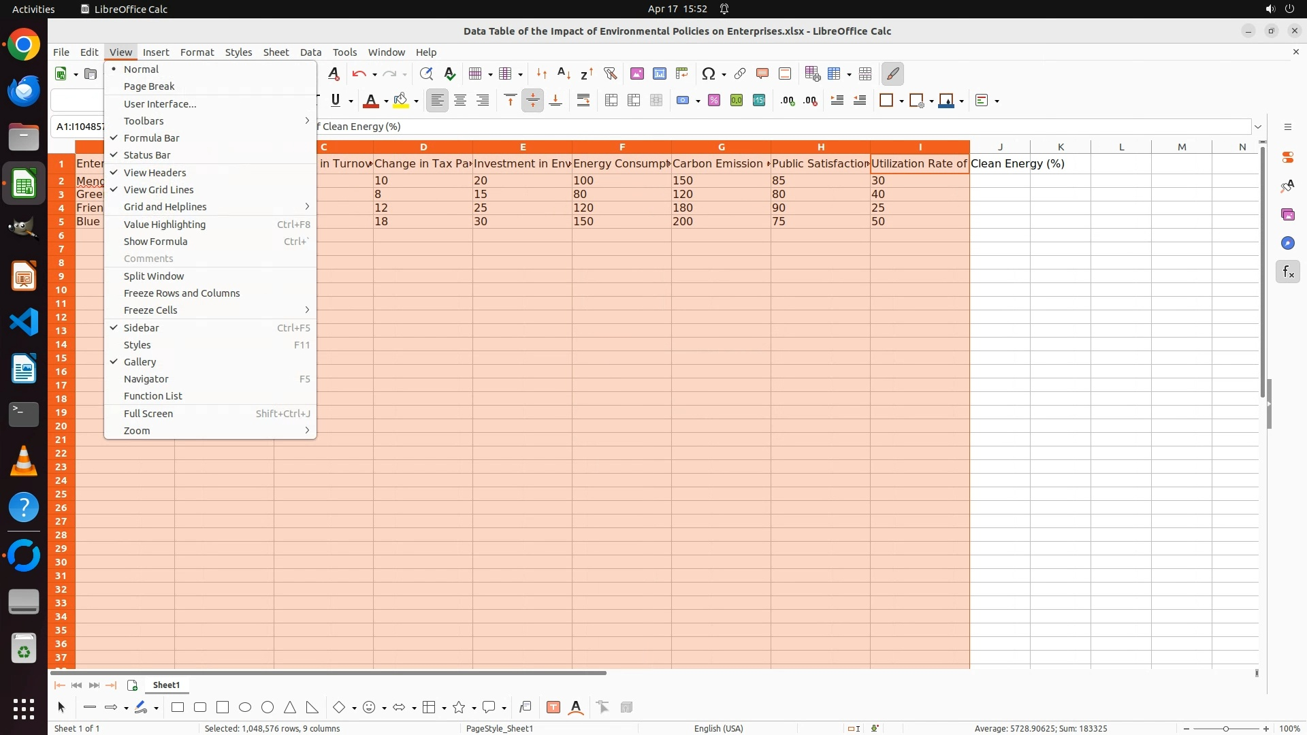Click the Center Horizontally alignment icon
The width and height of the screenshot is (1307, 735).
click(460, 101)
